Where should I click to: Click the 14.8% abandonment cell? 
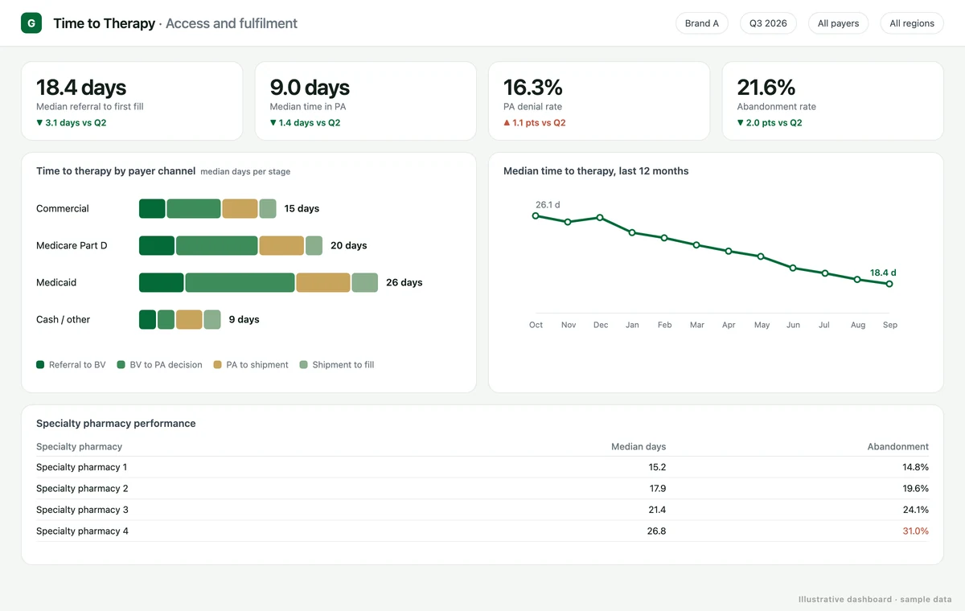[x=915, y=467]
